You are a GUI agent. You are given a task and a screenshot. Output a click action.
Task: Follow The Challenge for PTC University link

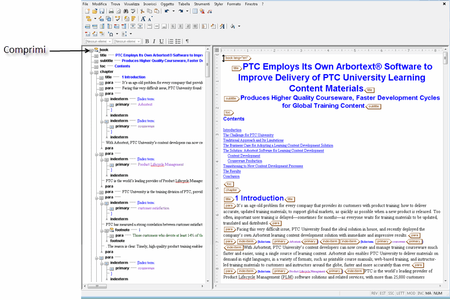(248, 135)
